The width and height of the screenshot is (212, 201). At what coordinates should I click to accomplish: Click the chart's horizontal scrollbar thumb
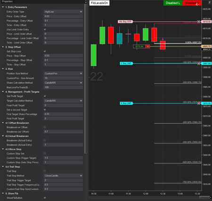(204, 197)
